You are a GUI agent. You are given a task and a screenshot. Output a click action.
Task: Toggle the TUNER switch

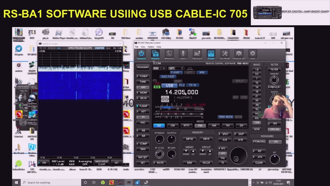pos(142,76)
